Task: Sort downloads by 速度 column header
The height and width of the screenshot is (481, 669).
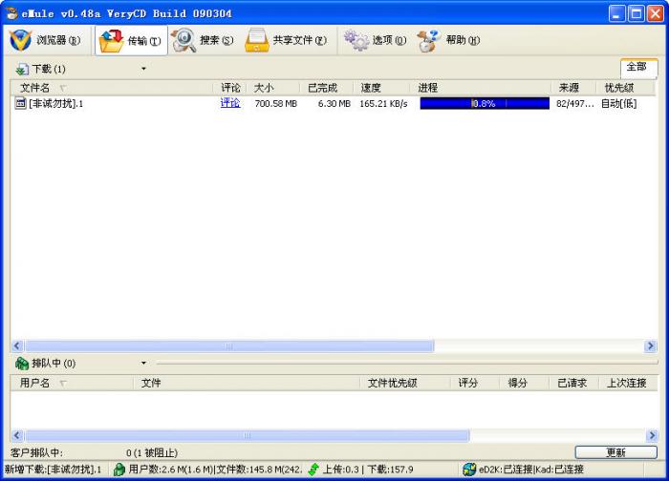Action: pyautogui.click(x=370, y=88)
